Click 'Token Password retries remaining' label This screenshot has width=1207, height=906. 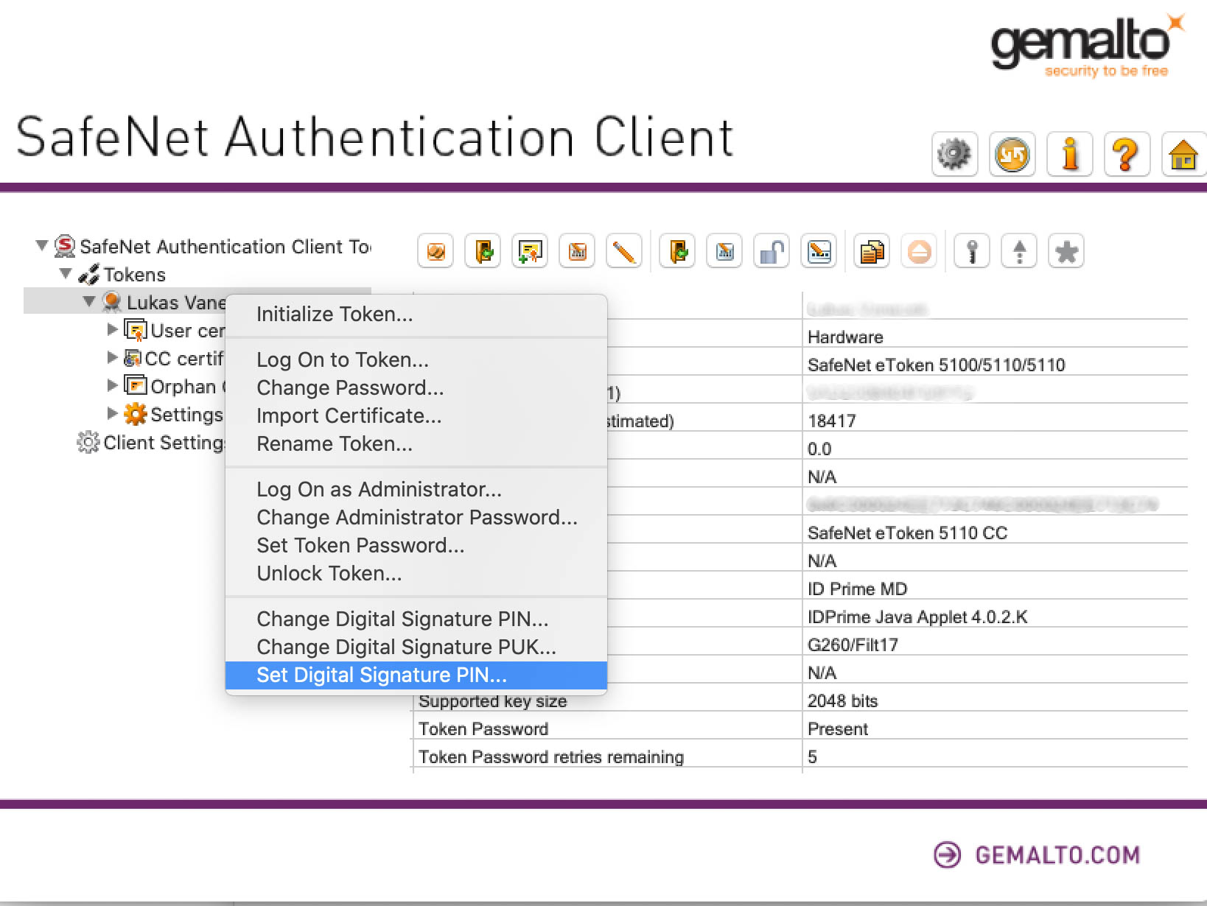tap(551, 757)
